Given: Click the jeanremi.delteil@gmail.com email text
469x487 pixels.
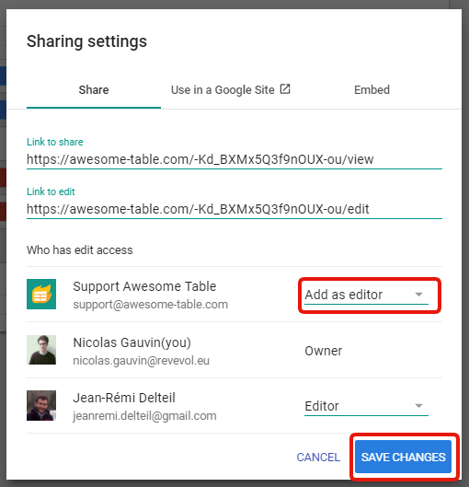Looking at the screenshot, I should 144,416.
